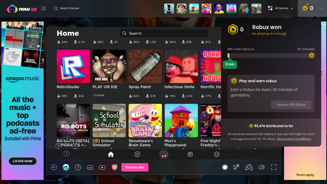Screen dimensions: 327x184
Task: Click the Redeem 800 Robux button
Action: pyautogui.click(x=291, y=105)
